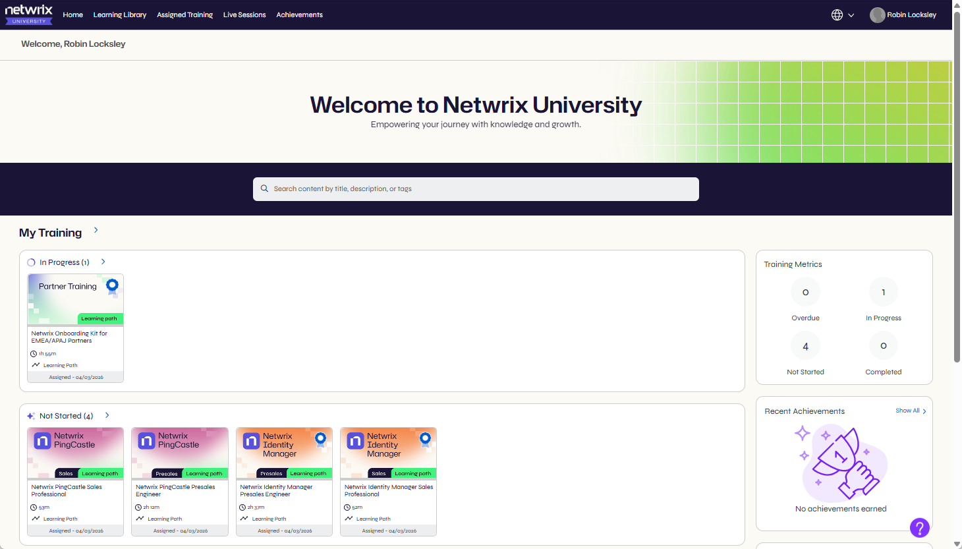Screen dimensions: 962x549
Task: Open Identity Manager Sales Professional card thumbnail
Action: [x=388, y=453]
